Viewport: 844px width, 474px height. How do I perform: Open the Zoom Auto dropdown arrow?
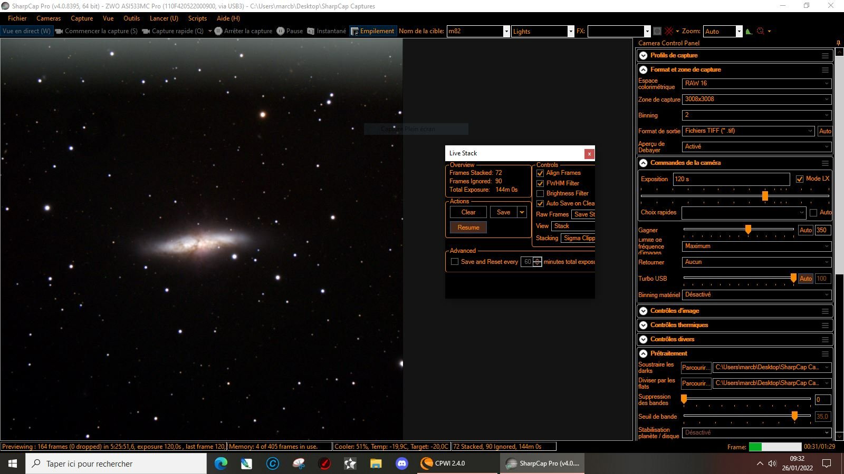click(739, 31)
